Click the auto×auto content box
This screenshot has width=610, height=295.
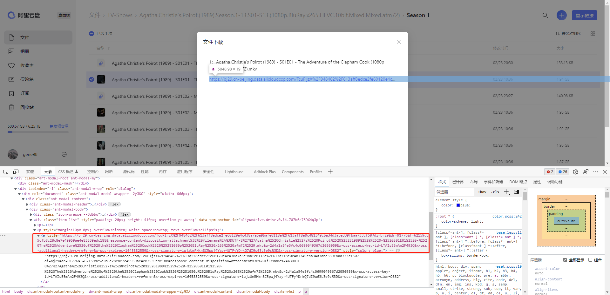click(566, 221)
